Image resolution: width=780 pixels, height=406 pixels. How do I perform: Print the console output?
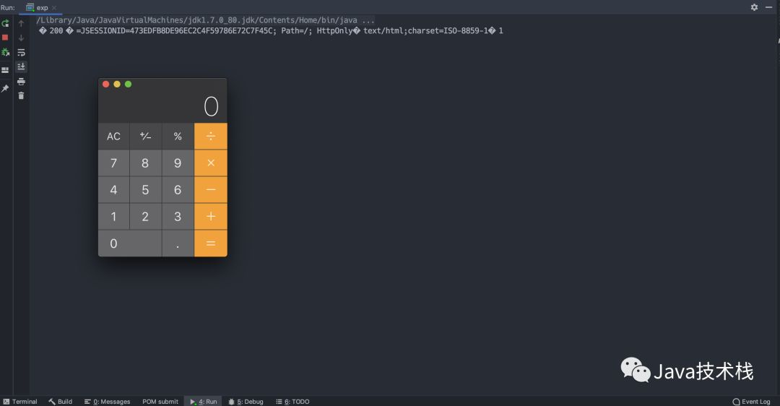(21, 81)
